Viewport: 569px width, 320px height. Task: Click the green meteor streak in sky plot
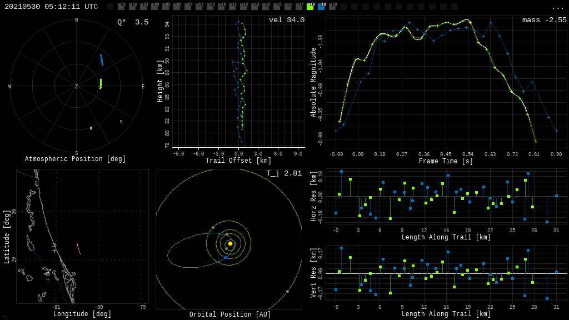point(101,83)
